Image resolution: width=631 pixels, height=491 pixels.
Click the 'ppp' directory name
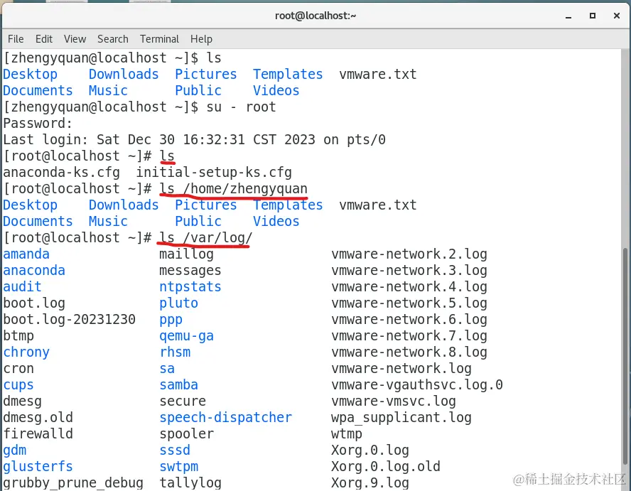[x=171, y=320]
